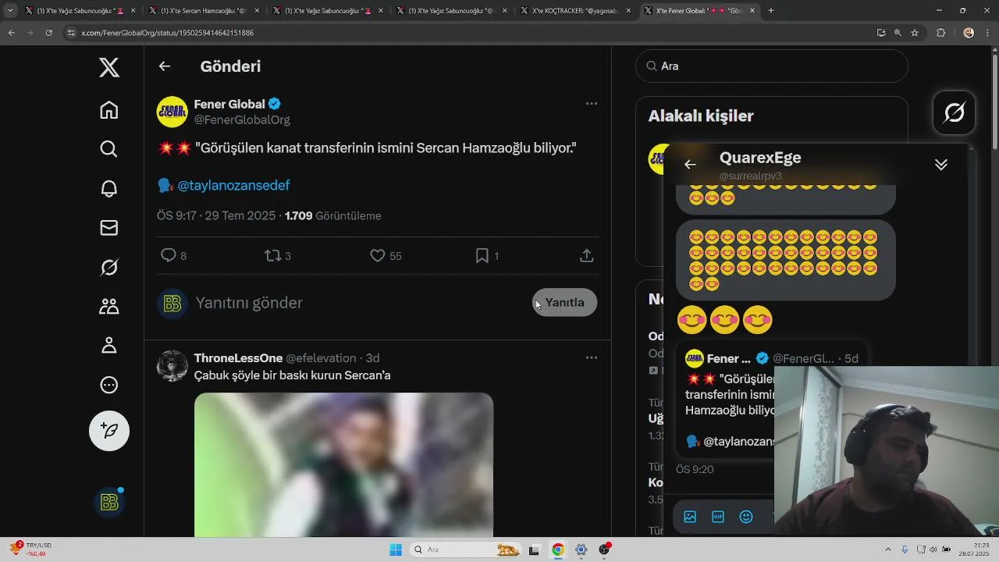Viewport: 999px width, 562px height.
Task: Go back with the Gönderi arrow
Action: (165, 66)
